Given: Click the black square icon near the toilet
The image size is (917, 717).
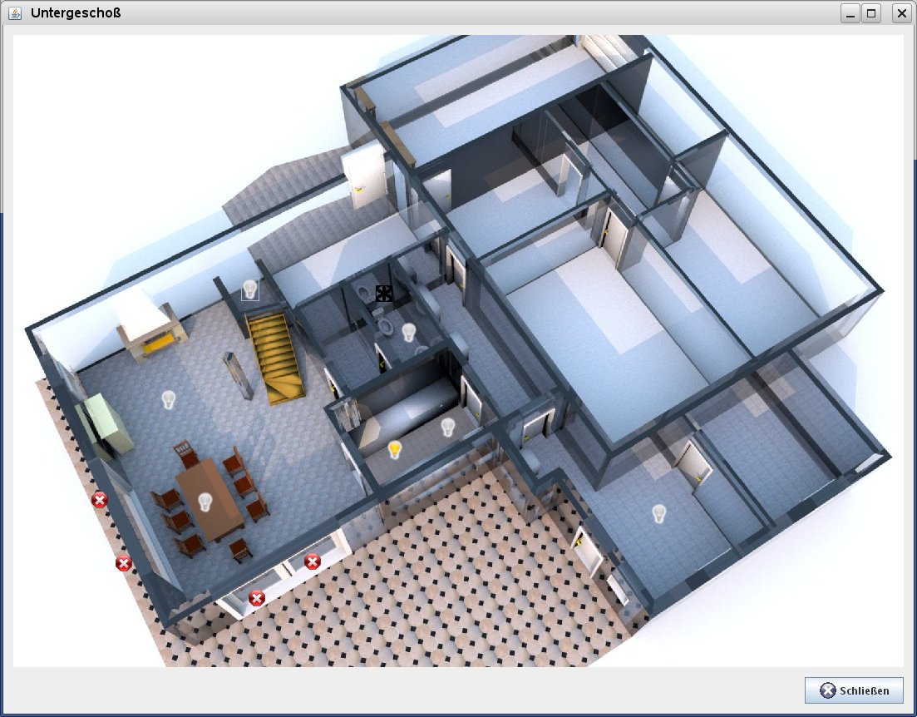Looking at the screenshot, I should click(x=383, y=293).
